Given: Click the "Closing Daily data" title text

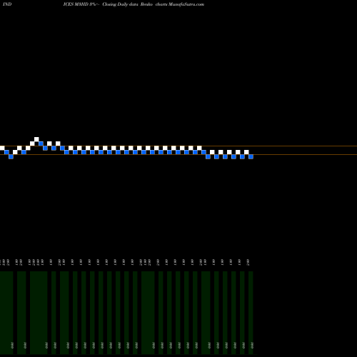Looking at the screenshot, I should click(120, 4).
